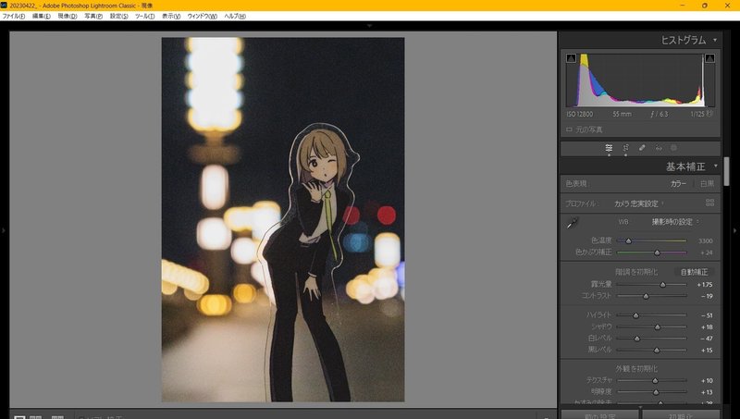This screenshot has height=419, width=740.
Task: Click the 色温度 slider handle
Action: pyautogui.click(x=629, y=241)
